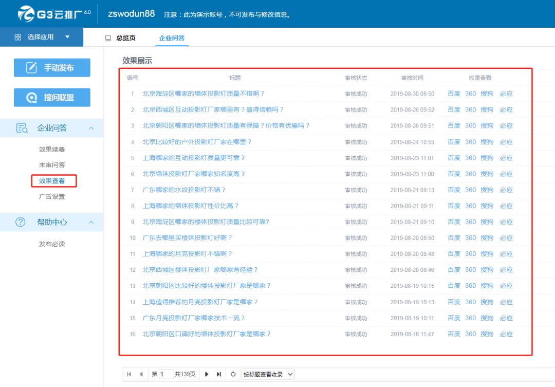Go to next page using arrow icon

(x=207, y=374)
